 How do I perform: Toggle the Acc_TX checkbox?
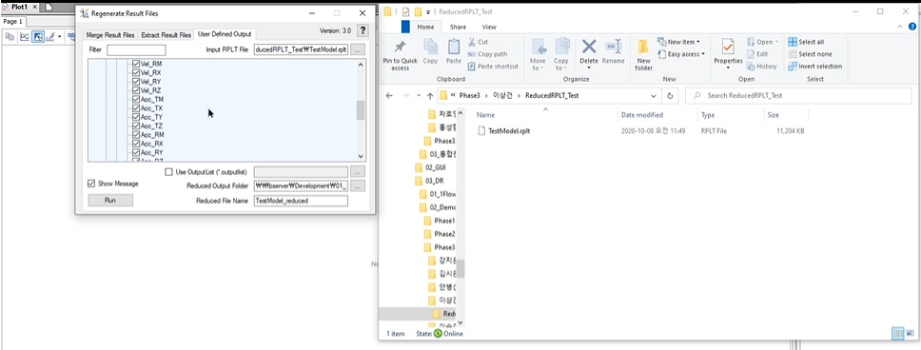click(136, 108)
